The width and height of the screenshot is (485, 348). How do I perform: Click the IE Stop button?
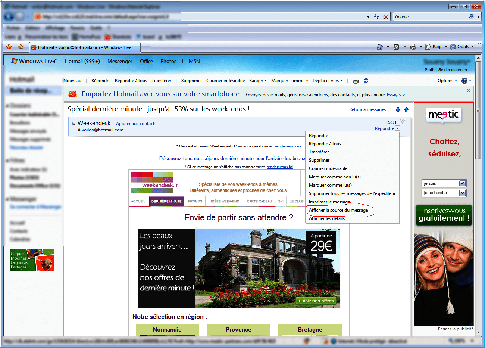pyautogui.click(x=386, y=17)
